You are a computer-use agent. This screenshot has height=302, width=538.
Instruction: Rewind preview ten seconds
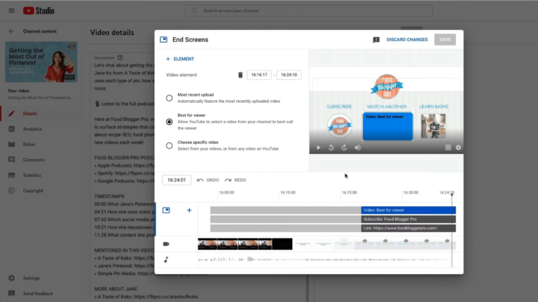[331, 148]
